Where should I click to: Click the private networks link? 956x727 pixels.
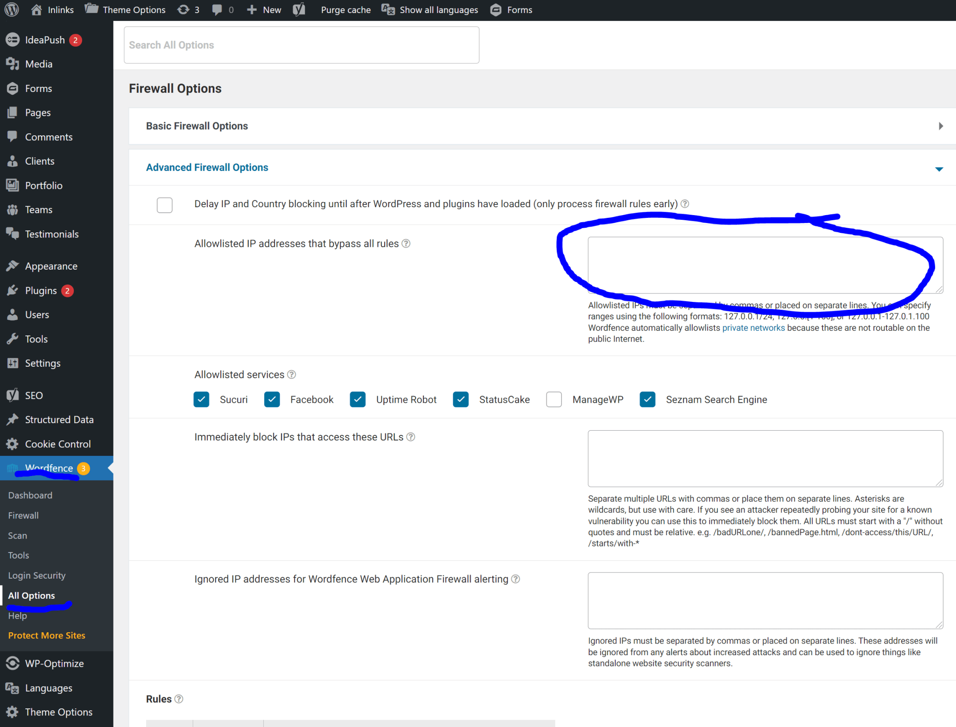(753, 328)
